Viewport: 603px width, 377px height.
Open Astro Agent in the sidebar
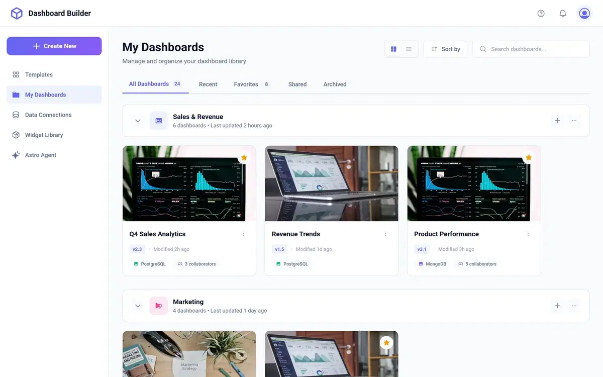coord(54,155)
